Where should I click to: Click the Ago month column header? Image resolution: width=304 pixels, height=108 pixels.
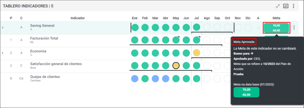click(x=207, y=18)
